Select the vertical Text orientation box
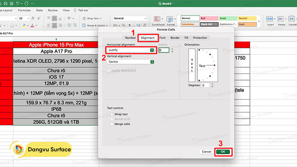The width and height of the screenshot is (297, 167). [192, 65]
